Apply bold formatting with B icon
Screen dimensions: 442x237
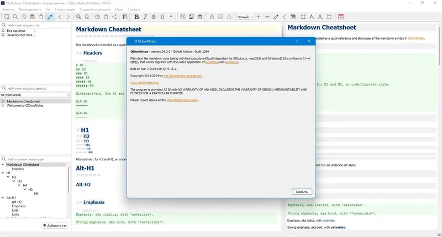136,17
